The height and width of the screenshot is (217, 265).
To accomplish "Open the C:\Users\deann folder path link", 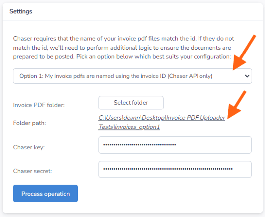I will tap(162, 122).
